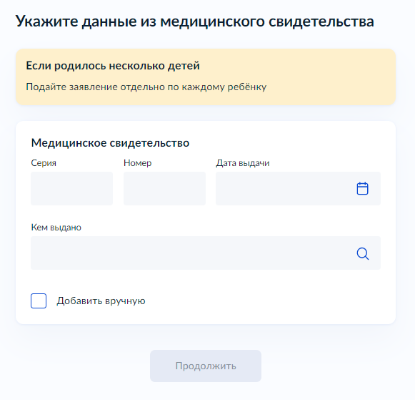Focus the Номер input field
The image size is (415, 400).
[x=164, y=188]
